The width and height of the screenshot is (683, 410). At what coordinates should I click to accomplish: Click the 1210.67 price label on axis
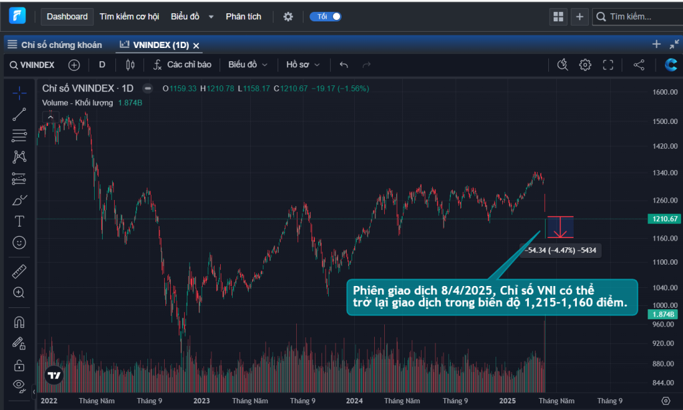pyautogui.click(x=664, y=219)
